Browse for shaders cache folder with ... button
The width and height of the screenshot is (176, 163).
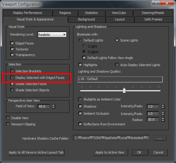tap(160, 138)
